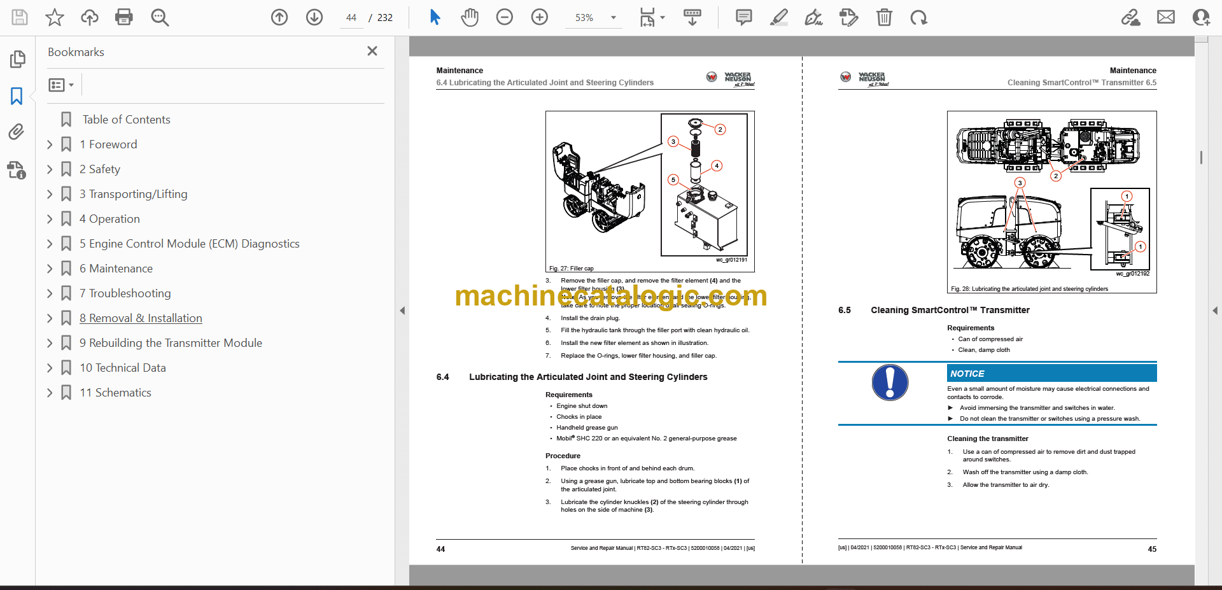Share a link to this file
This screenshot has width=1222, height=590.
click(x=1131, y=17)
